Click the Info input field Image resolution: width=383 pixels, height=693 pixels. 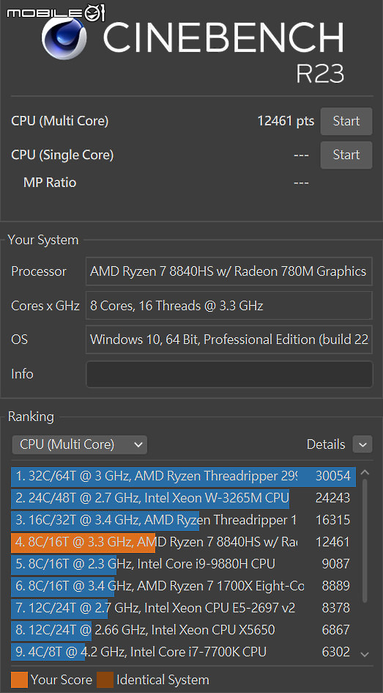229,374
